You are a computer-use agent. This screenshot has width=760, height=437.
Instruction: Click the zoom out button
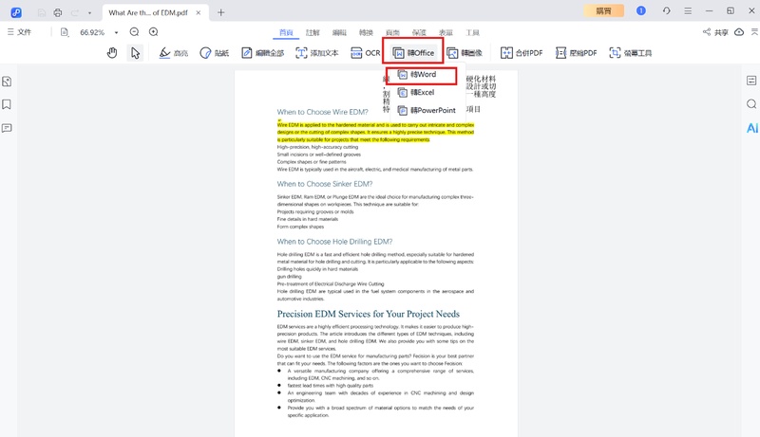point(134,32)
